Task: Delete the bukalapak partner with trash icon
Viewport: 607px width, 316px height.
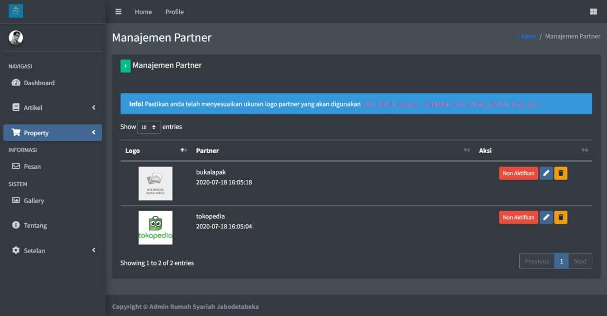Action: tap(561, 174)
